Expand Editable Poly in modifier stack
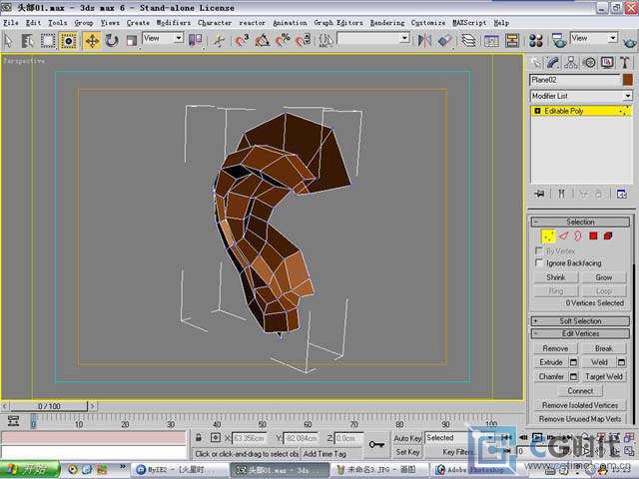Viewport: 639px width, 479px height. (x=537, y=111)
